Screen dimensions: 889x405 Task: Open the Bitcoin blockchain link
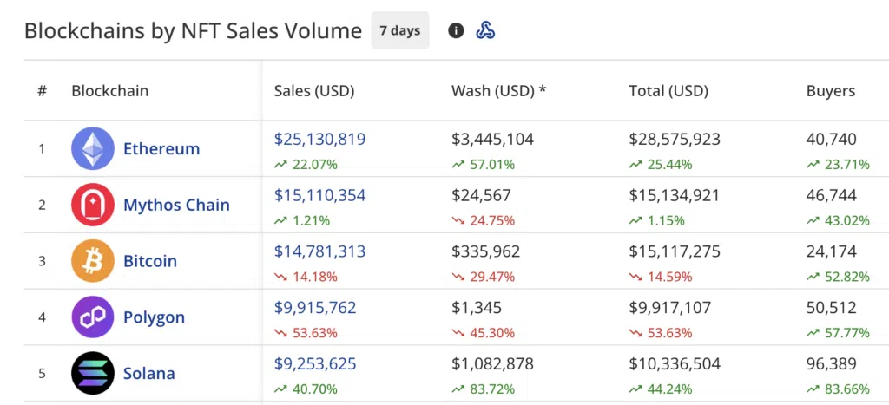click(x=150, y=261)
